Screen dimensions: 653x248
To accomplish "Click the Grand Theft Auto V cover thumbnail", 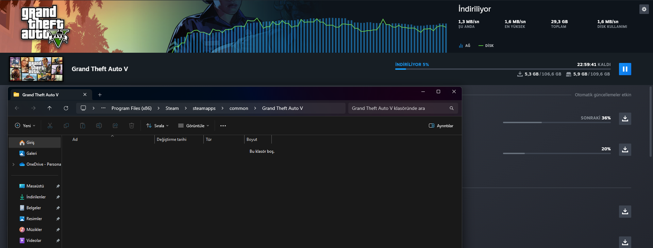I will point(36,69).
